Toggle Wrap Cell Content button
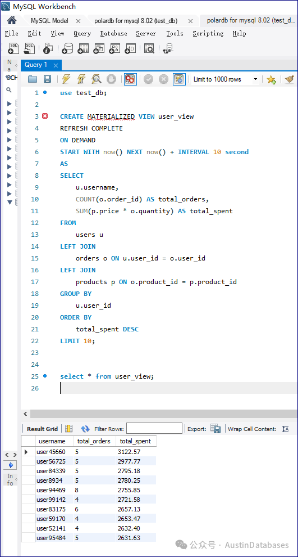 click(286, 429)
